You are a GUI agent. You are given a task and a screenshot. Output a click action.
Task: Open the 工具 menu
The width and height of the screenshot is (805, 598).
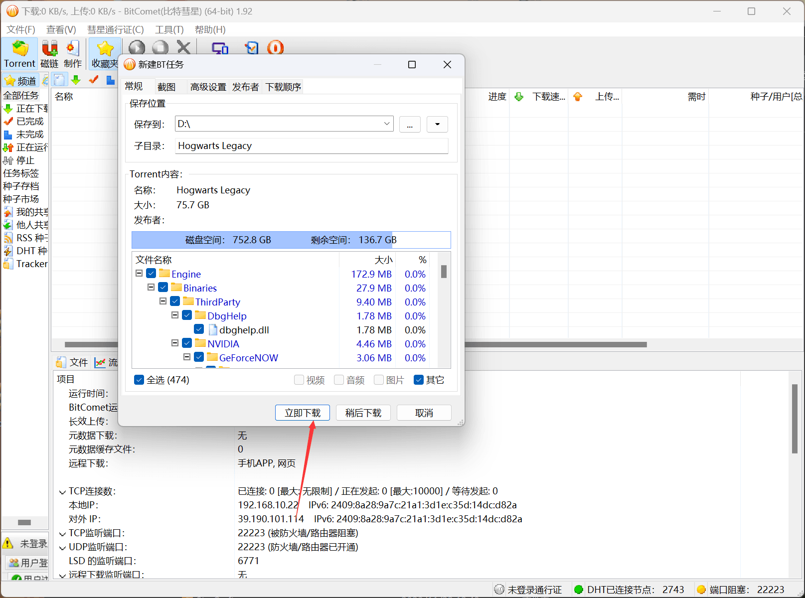click(168, 29)
